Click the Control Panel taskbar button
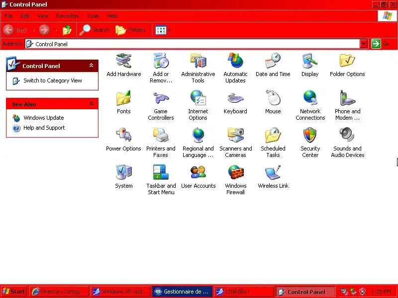The width and height of the screenshot is (398, 298). tap(305, 292)
